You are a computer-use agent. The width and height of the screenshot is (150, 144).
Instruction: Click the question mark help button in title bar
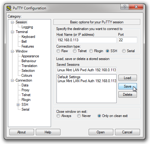click(x=125, y=7)
